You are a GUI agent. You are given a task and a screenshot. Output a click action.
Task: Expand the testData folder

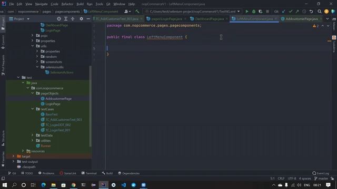click(x=33, y=135)
